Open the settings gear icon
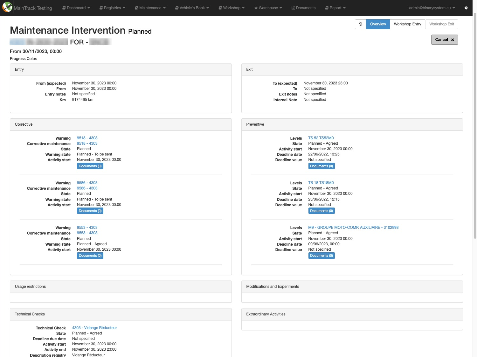The width and height of the screenshot is (477, 357). (x=466, y=8)
